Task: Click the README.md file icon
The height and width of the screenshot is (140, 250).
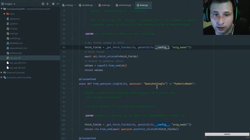Action: click(x=8, y=43)
